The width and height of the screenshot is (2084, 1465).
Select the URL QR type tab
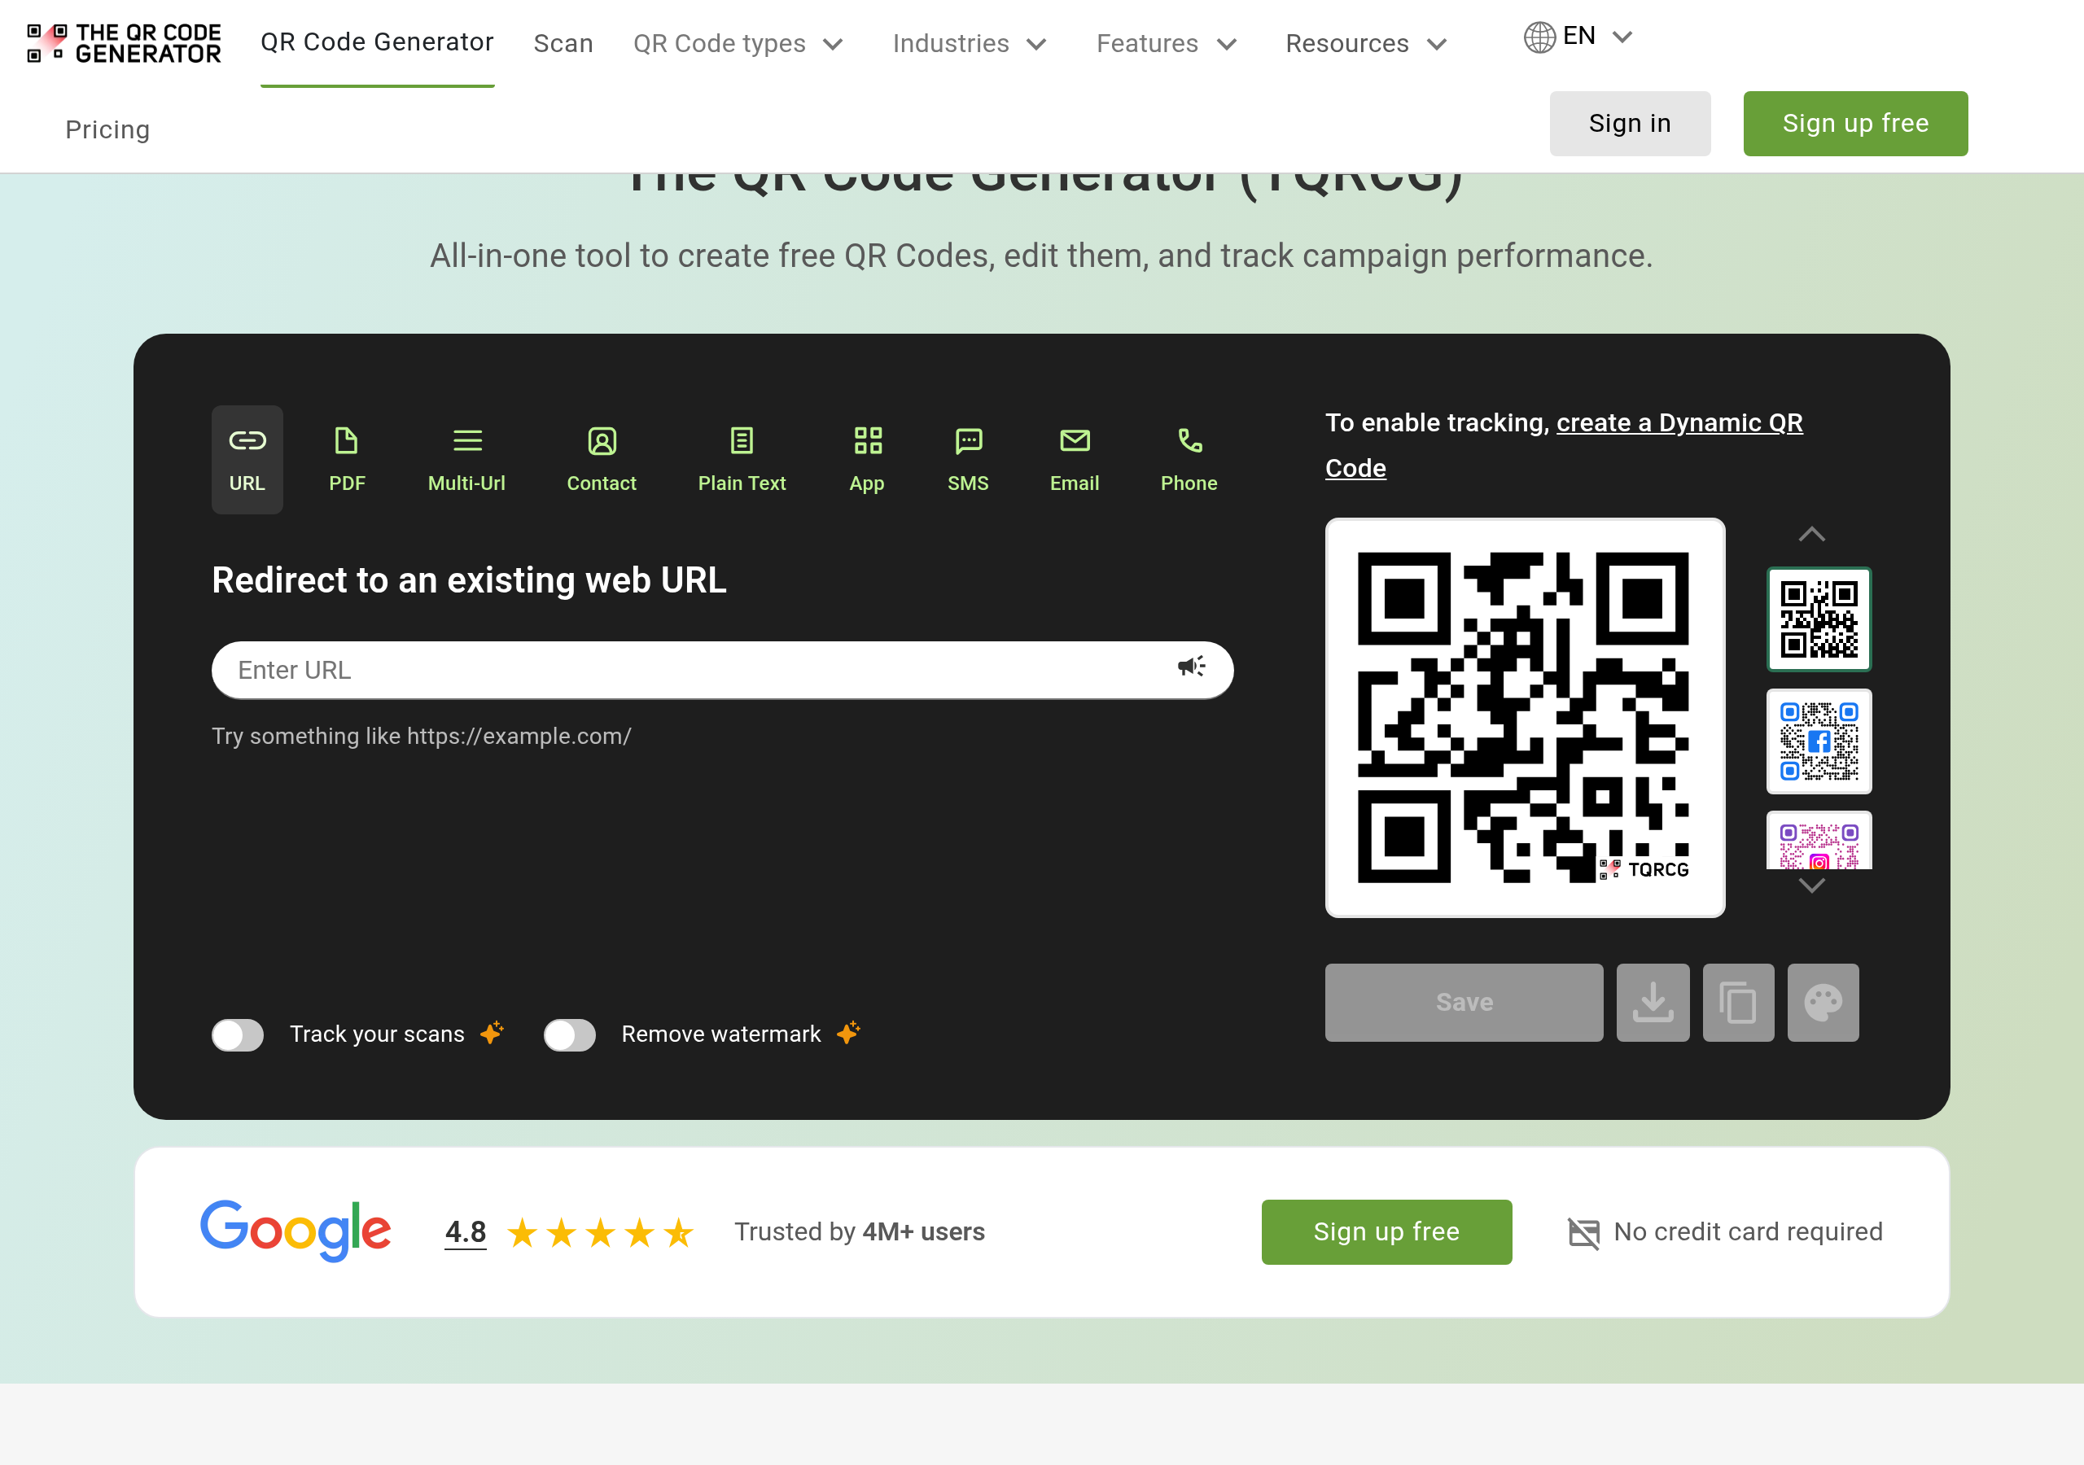click(247, 459)
